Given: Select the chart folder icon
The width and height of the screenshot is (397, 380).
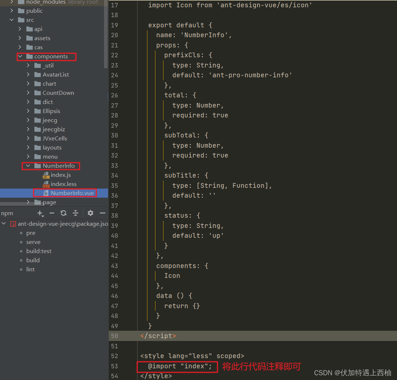Looking at the screenshot, I should pyautogui.click(x=38, y=84).
